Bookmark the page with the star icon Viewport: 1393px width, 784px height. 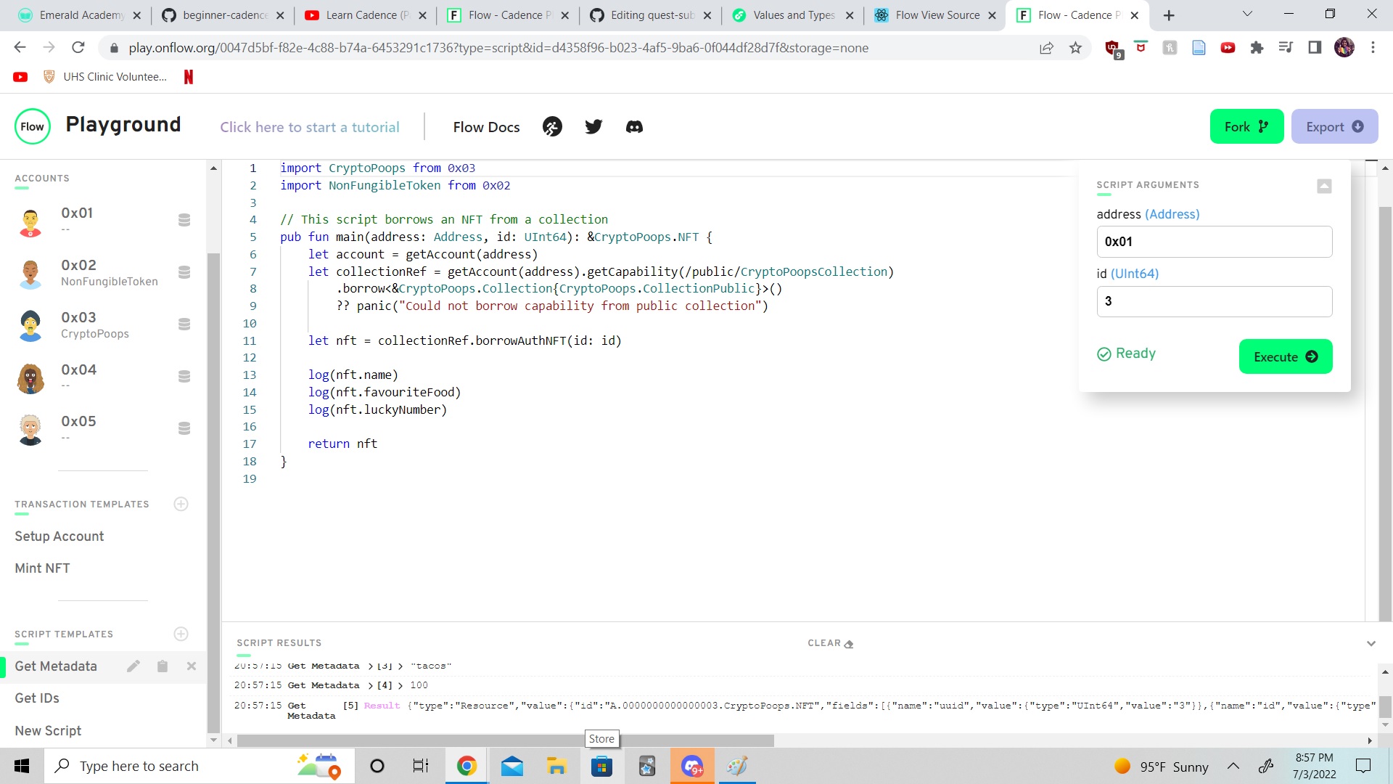tap(1077, 47)
